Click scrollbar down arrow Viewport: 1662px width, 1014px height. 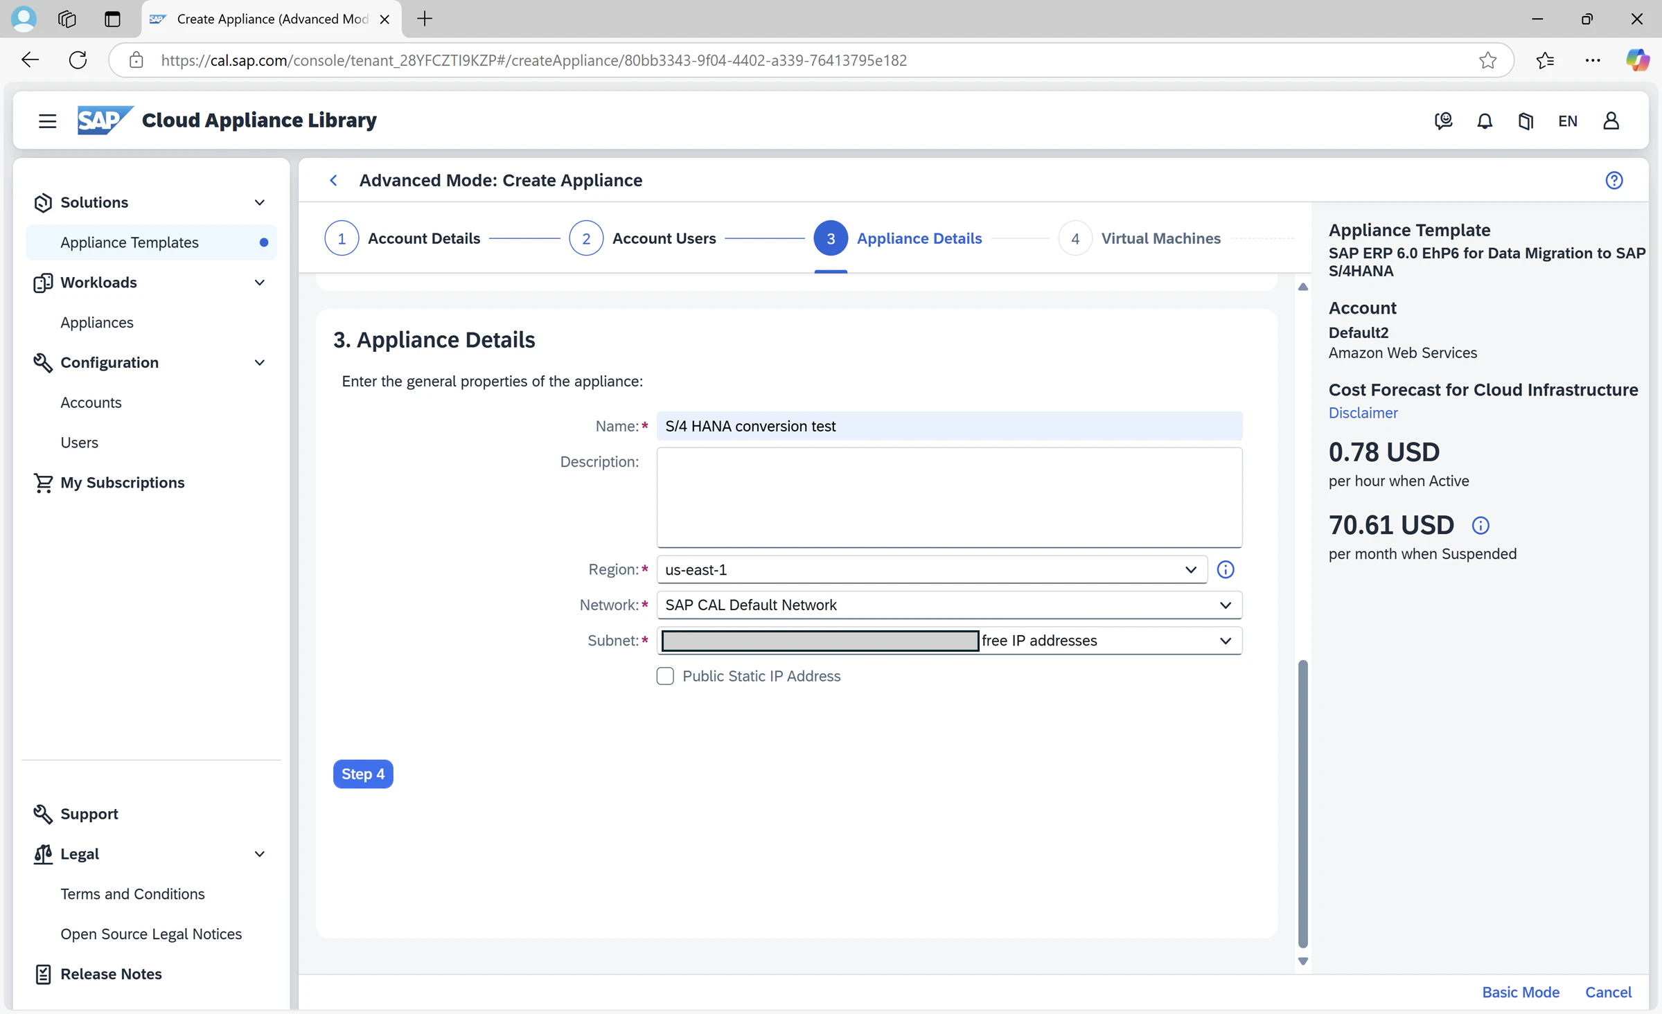1302,961
